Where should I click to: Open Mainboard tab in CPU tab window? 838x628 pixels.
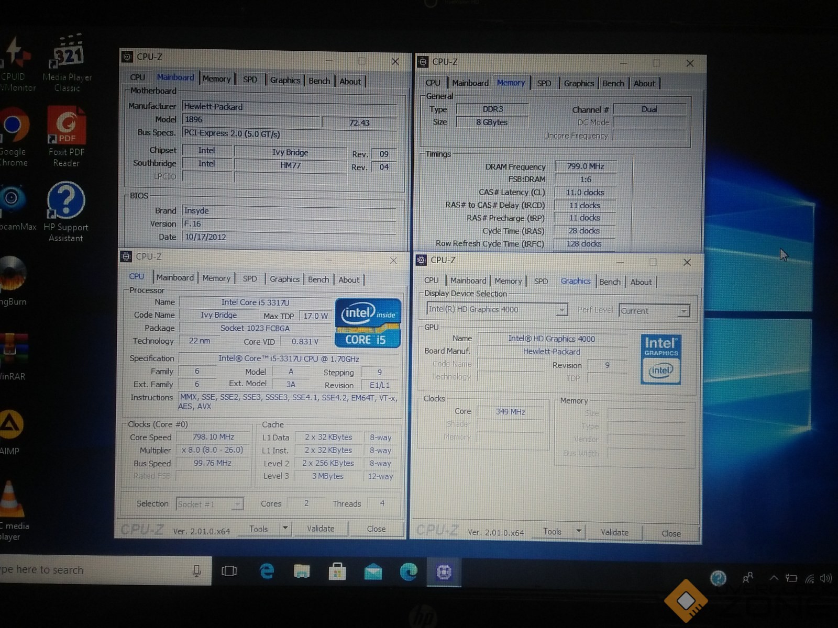pyautogui.click(x=175, y=278)
